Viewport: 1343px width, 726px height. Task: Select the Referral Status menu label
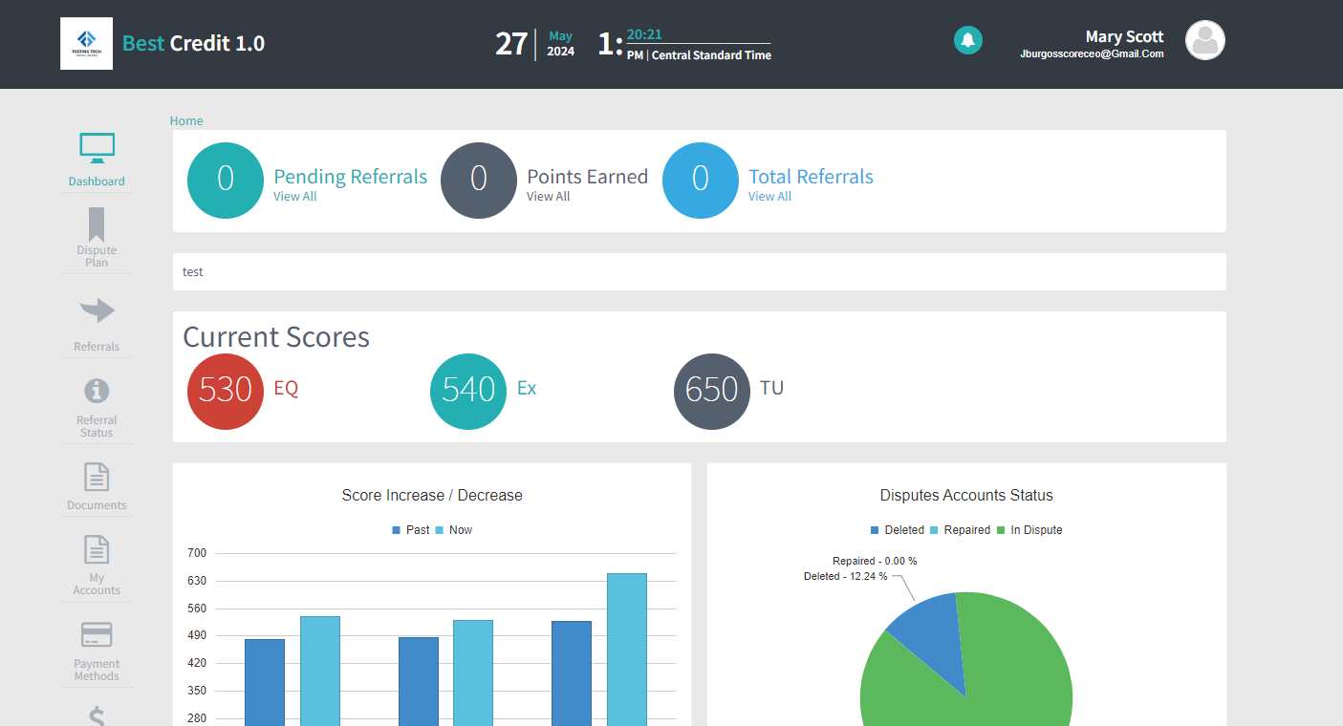[x=97, y=426]
